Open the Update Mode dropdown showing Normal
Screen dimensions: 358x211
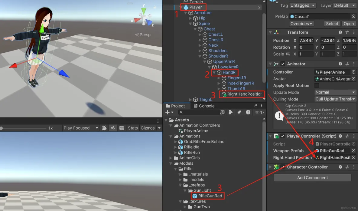click(335, 92)
